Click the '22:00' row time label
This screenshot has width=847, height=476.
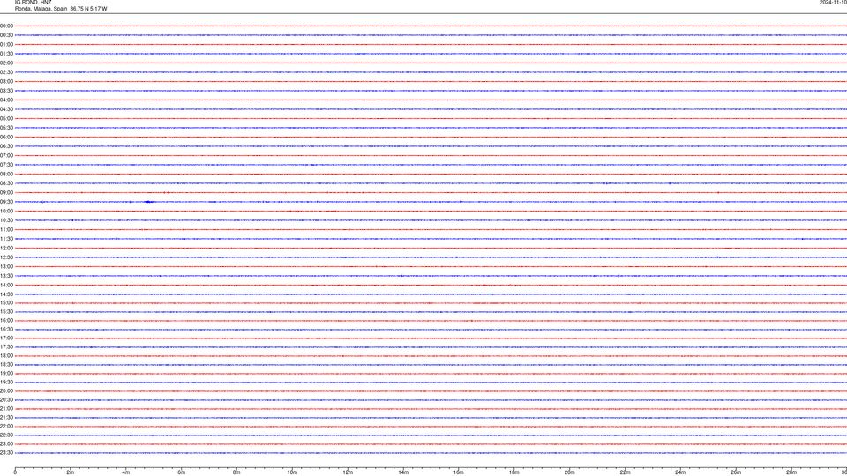(x=6, y=427)
